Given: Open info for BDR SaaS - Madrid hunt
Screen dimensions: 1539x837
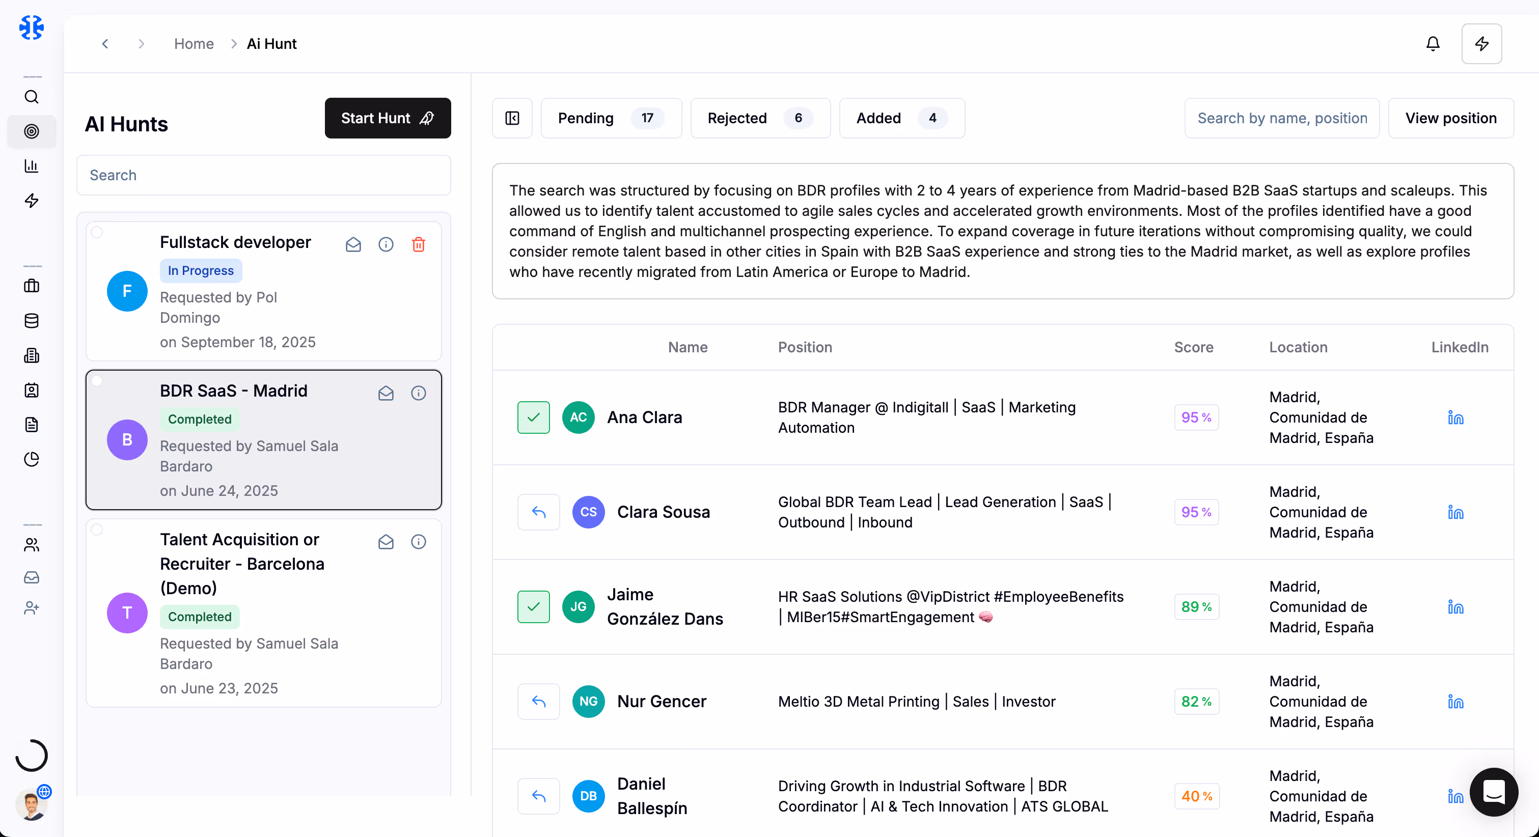Looking at the screenshot, I should (x=418, y=393).
